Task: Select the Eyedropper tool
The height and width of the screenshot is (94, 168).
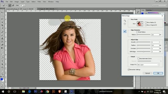Action: tap(2, 28)
